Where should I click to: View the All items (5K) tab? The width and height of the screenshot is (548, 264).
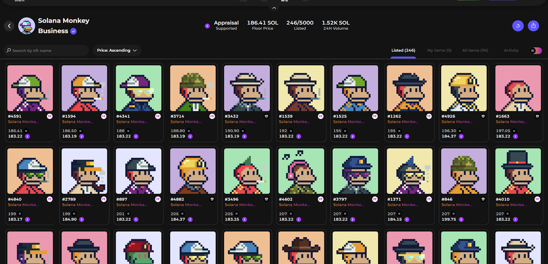tap(475, 50)
